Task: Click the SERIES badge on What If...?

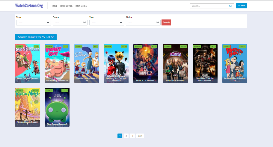Action: (138, 47)
